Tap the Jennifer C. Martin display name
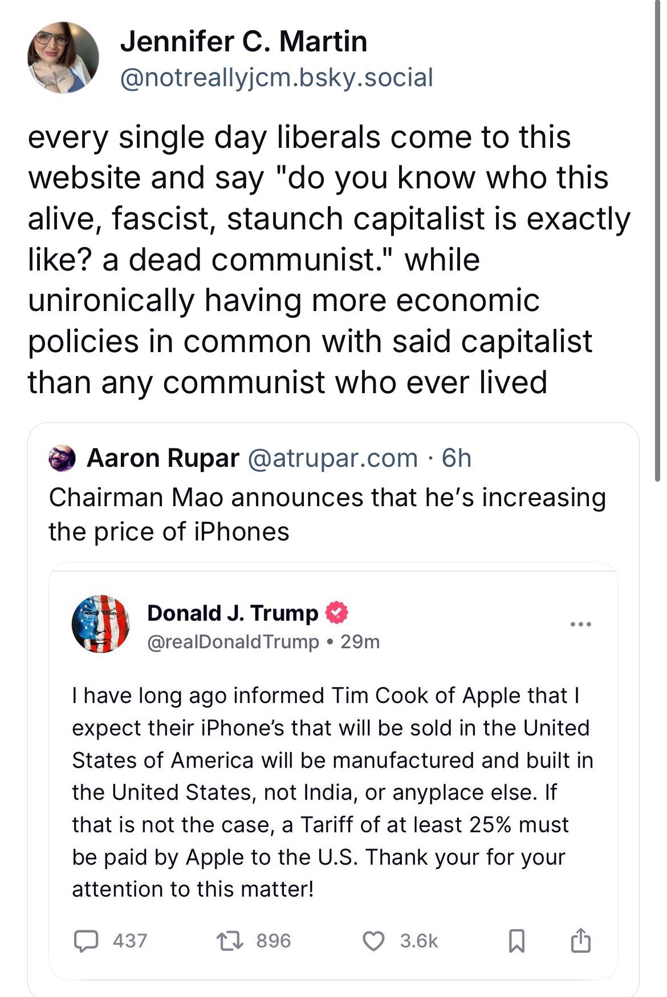This screenshot has width=667, height=997. pyautogui.click(x=243, y=41)
